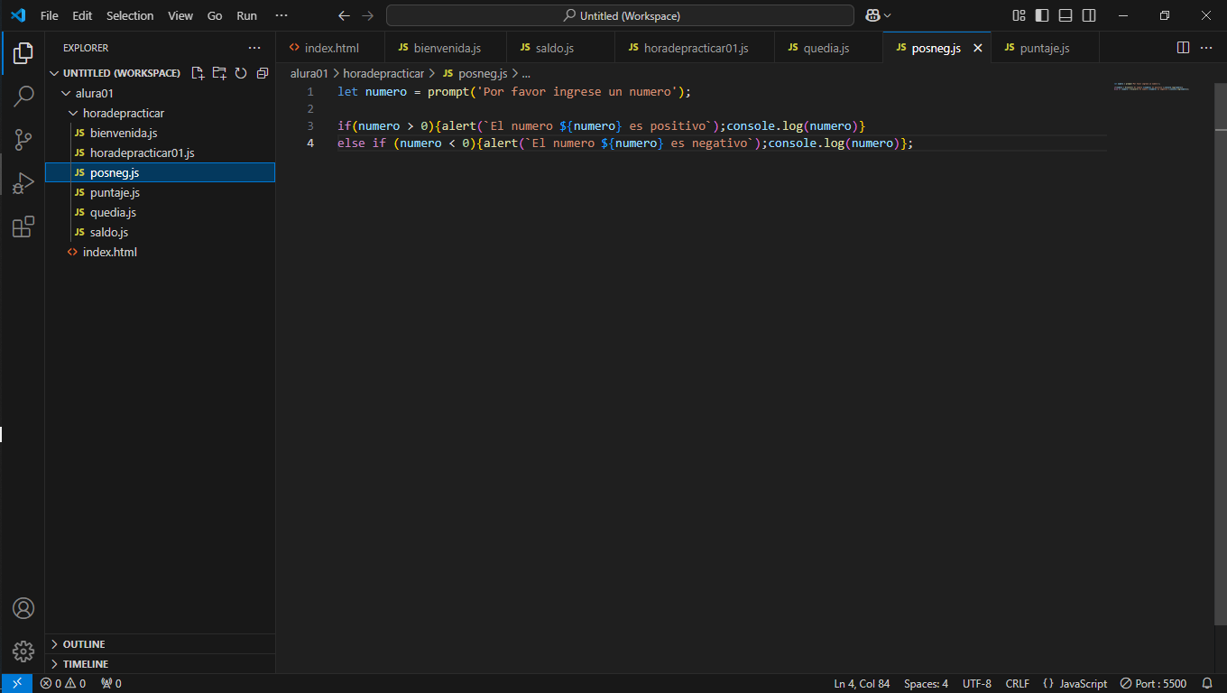Switch to the index.html tab
Screen dimensions: 1227x693
(x=331, y=48)
